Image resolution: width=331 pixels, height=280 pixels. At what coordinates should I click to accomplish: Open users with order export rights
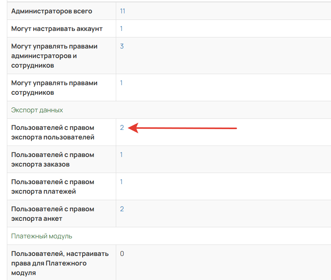click(x=122, y=155)
